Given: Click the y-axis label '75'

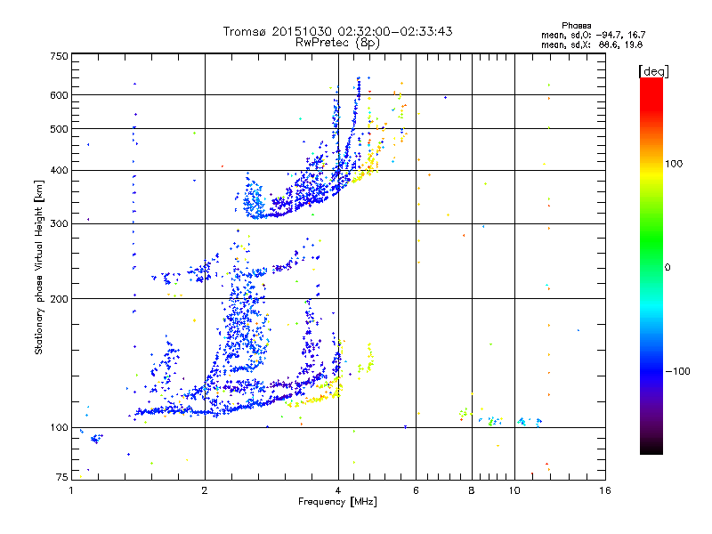Looking at the screenshot, I should coord(62,477).
